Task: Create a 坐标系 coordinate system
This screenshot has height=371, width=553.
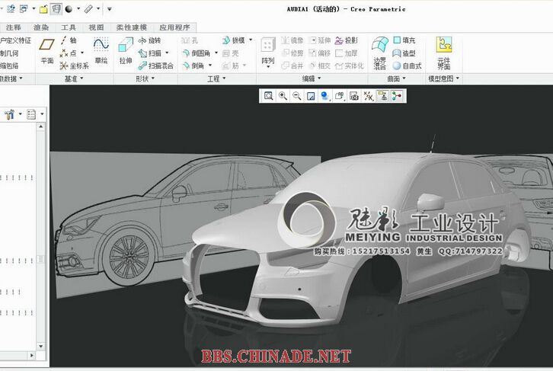Action: [x=74, y=66]
